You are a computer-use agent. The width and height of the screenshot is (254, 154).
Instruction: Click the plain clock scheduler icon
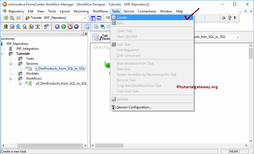point(224,18)
